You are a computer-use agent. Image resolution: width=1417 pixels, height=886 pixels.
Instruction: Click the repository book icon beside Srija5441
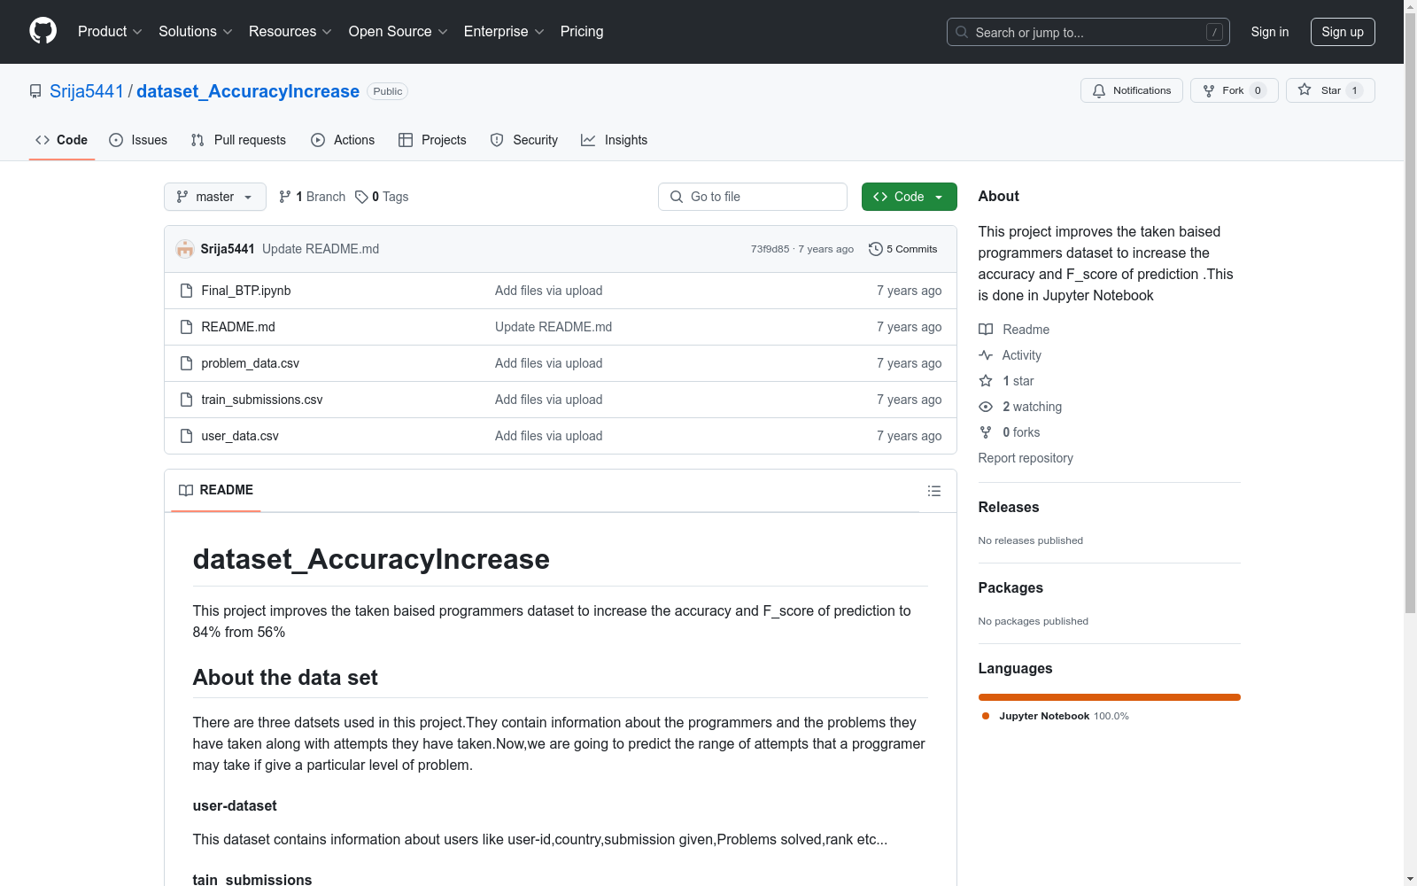pos(35,91)
